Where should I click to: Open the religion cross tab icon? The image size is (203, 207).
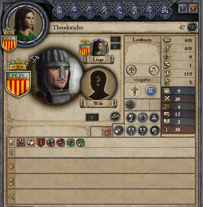point(150,11)
